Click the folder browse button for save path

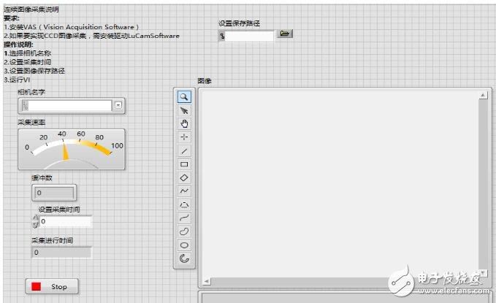[x=285, y=34]
